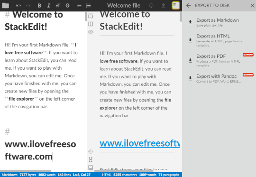This screenshot has width=256, height=177.
Task: Click the 'EXPORT TO DISK' panel title
Action: [x=212, y=5]
